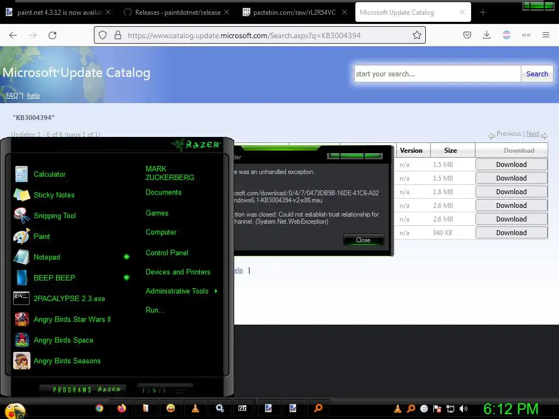Expand the Administrative Tools submenu
559x419 pixels.
[x=216, y=291]
